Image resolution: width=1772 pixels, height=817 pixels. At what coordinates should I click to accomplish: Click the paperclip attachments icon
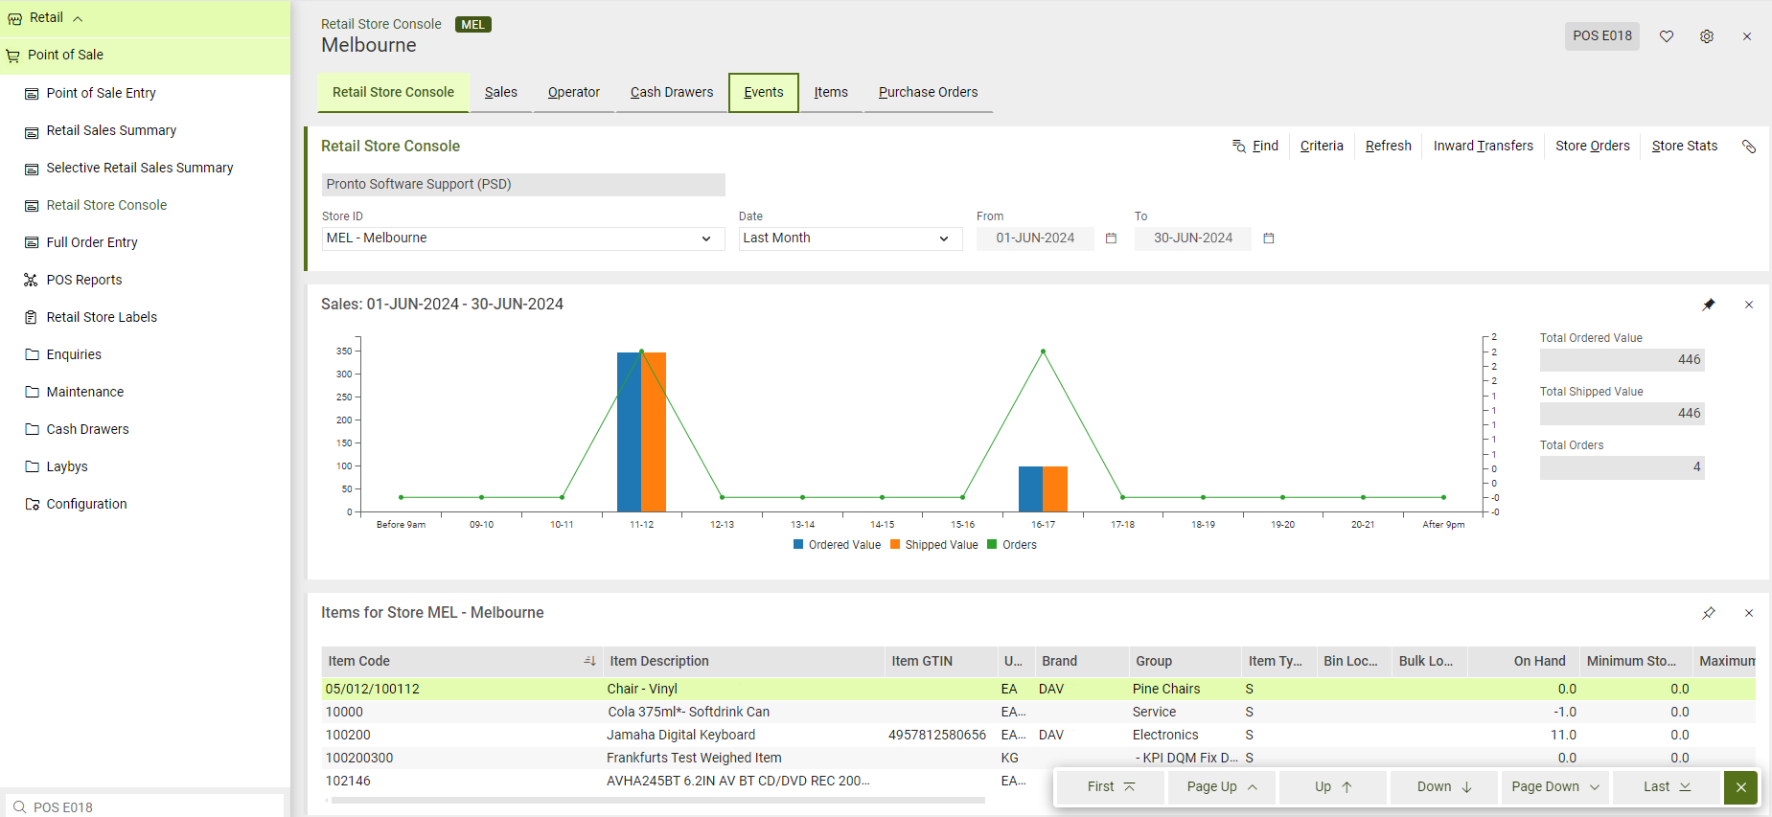click(x=1749, y=147)
